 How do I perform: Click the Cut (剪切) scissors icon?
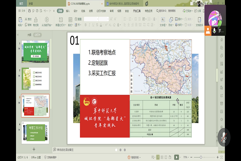26,19
